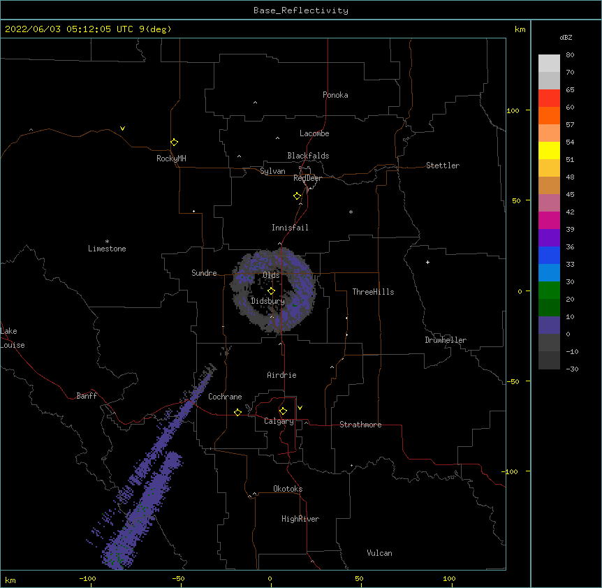Click the Limestone label

(x=107, y=249)
